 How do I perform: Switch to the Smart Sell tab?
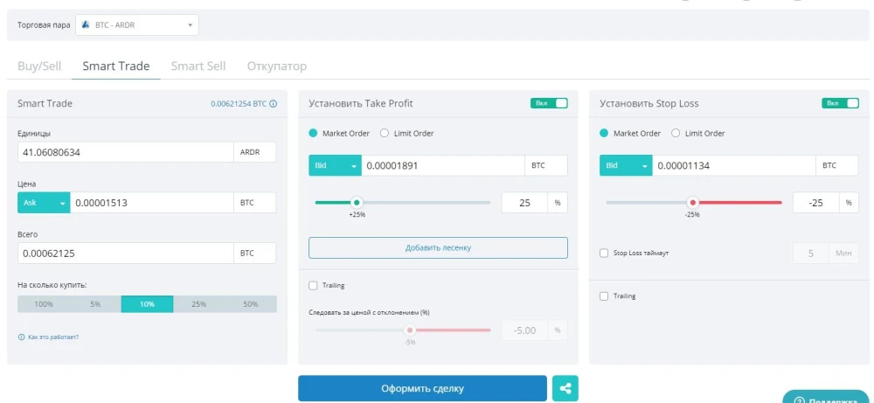198,66
